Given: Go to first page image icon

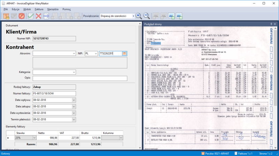Looking at the screenshot, I should click(156, 16).
